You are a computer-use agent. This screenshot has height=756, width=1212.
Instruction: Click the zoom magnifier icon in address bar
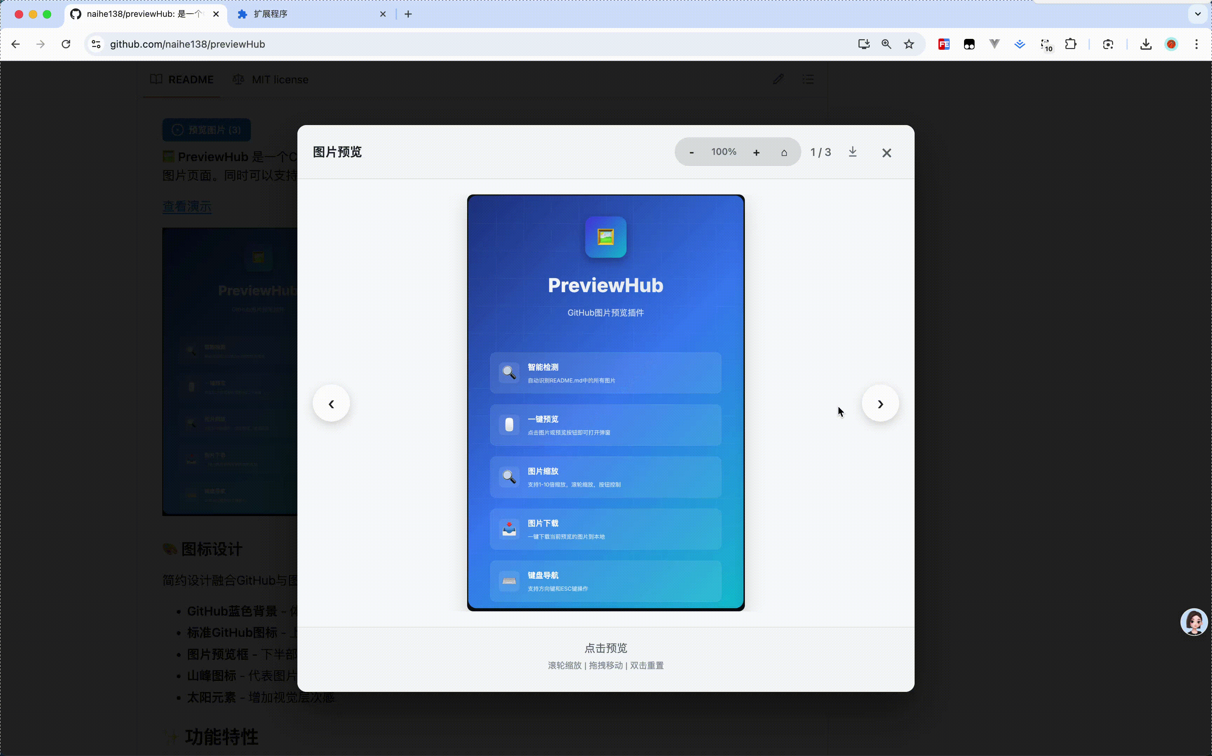pyautogui.click(x=886, y=44)
